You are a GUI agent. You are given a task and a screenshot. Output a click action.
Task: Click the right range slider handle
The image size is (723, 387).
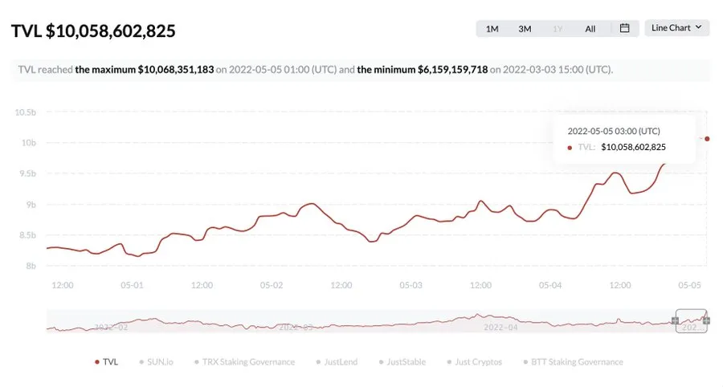pos(706,320)
